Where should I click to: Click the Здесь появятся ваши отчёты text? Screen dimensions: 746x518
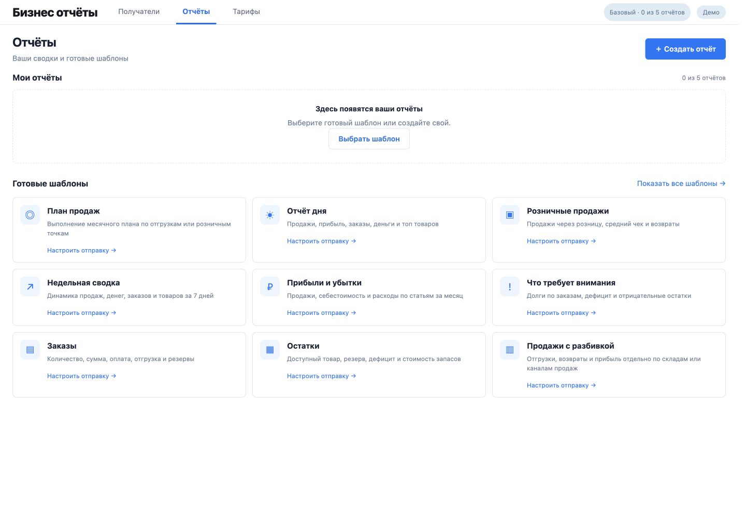click(369, 109)
